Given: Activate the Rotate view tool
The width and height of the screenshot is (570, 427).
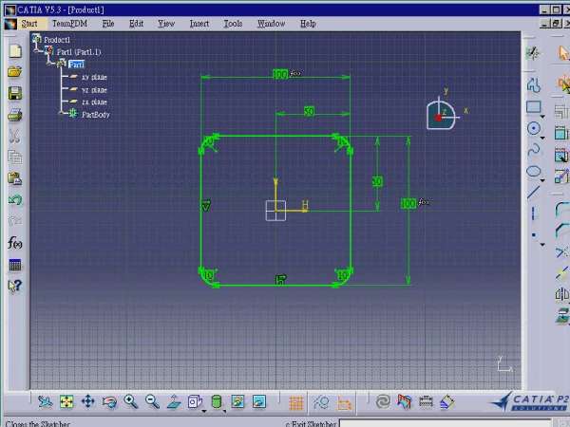Looking at the screenshot, I should pos(109,402).
